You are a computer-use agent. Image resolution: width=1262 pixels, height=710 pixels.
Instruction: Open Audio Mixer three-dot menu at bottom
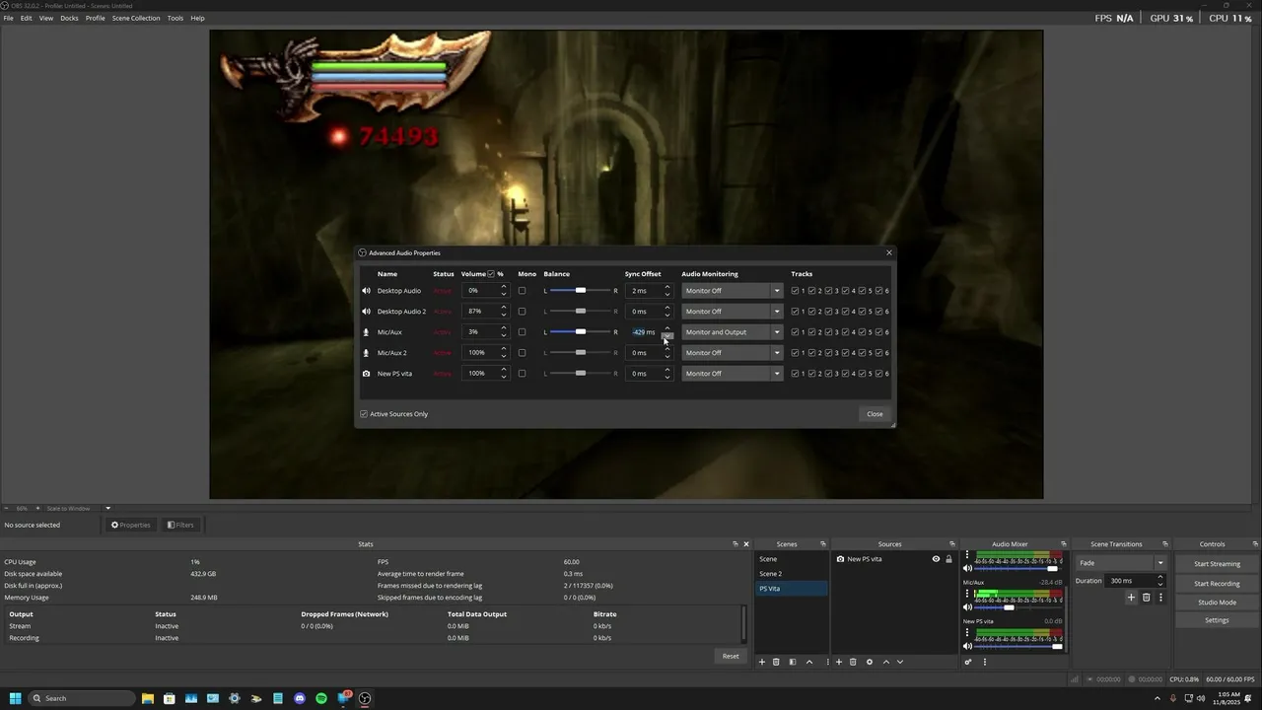[985, 662]
